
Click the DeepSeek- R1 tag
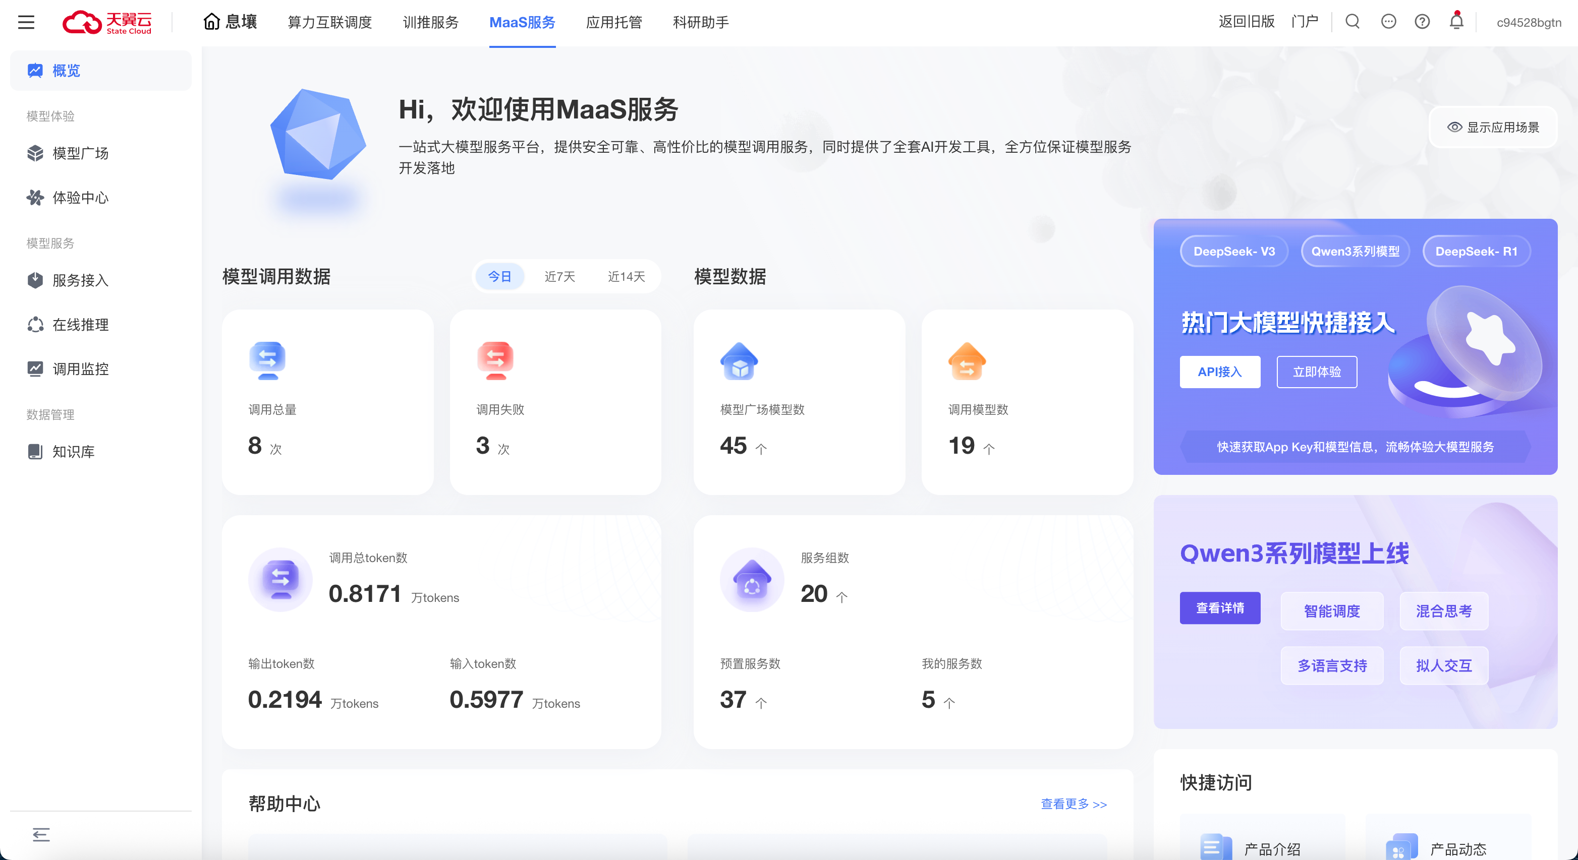1476,252
